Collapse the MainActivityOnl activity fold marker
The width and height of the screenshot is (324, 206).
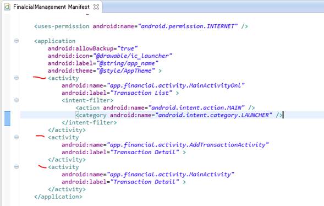[17, 78]
